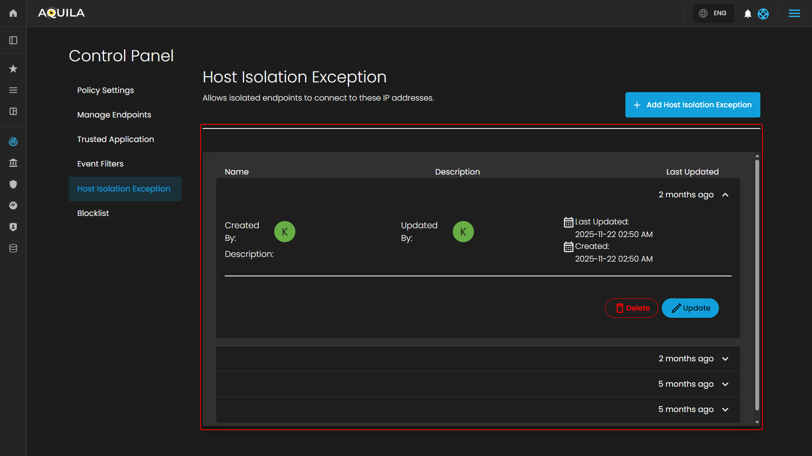Click Add Host Isolation Exception button
The image size is (812, 456).
pyautogui.click(x=692, y=105)
